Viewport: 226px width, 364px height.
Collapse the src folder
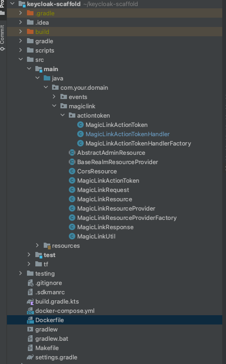point(20,60)
